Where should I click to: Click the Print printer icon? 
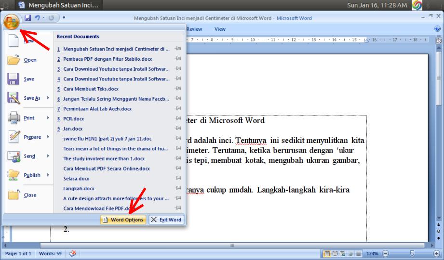pos(13,117)
